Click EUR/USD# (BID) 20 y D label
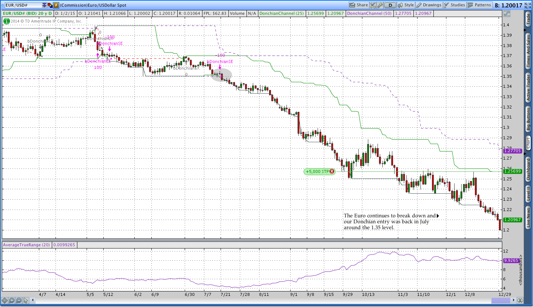The width and height of the screenshot is (533, 307). click(27, 13)
